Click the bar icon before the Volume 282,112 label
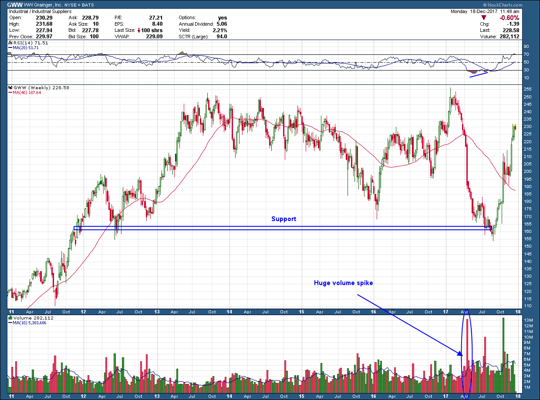The width and height of the screenshot is (540, 400). tap(10, 318)
